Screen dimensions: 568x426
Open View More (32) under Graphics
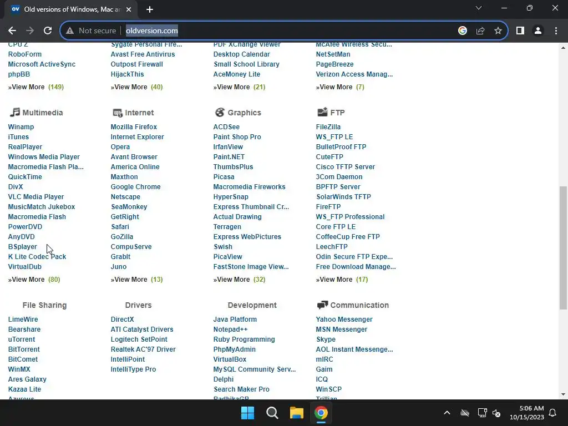tap(239, 280)
